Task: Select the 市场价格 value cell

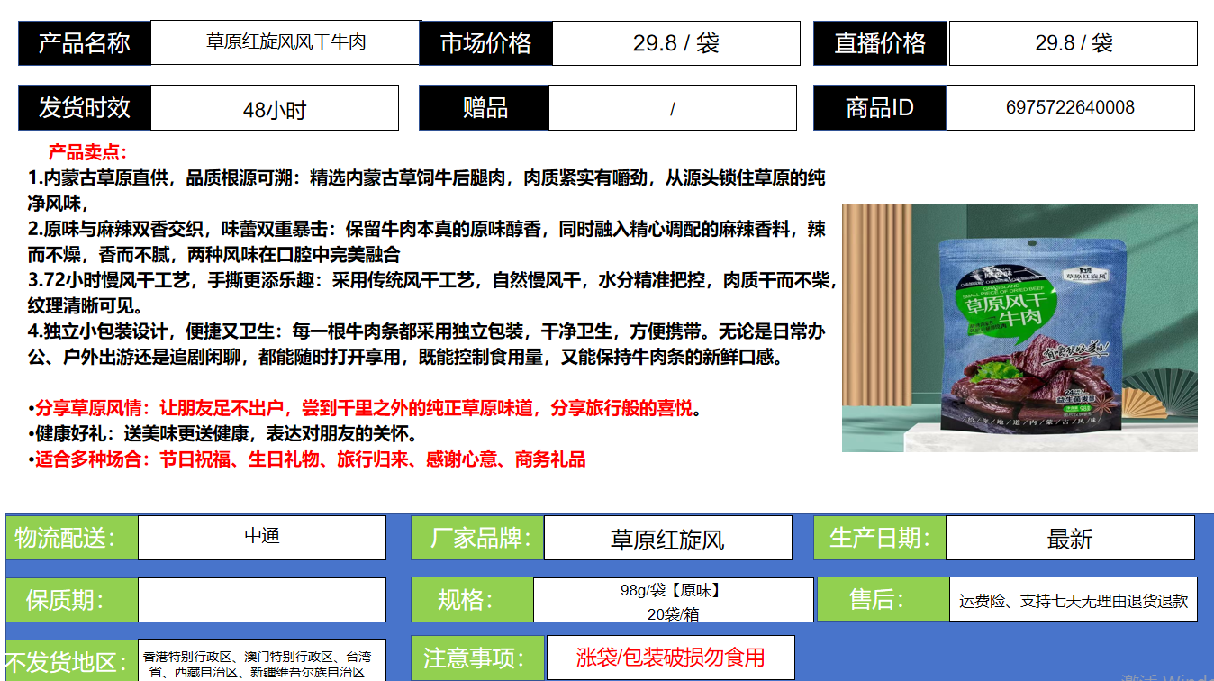Action: 675,43
